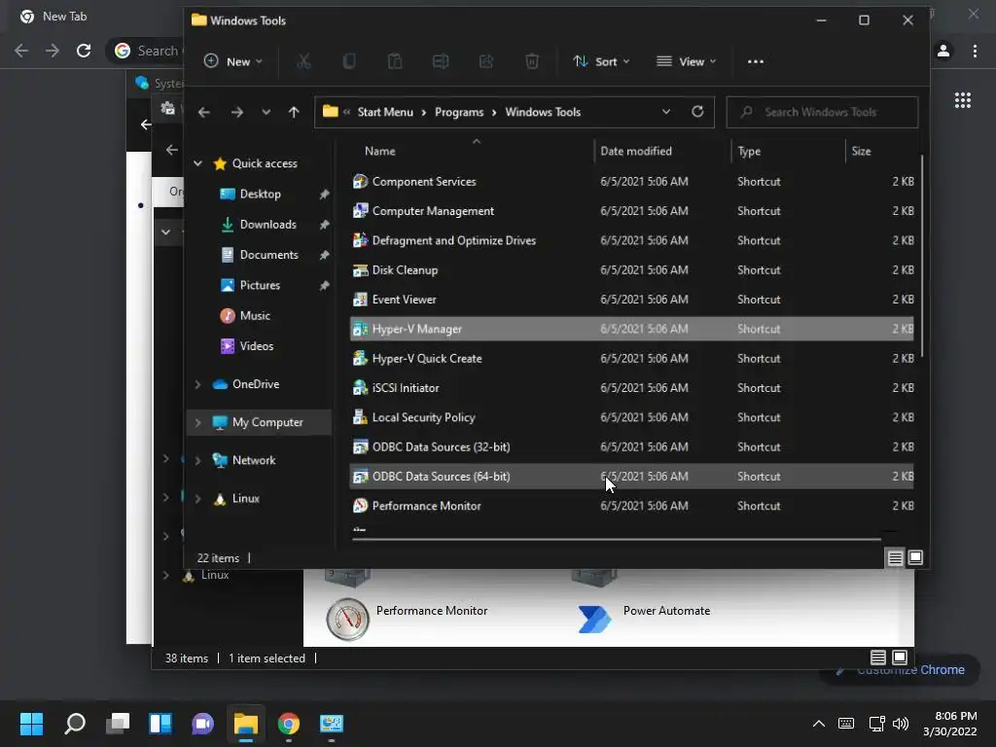Image resolution: width=996 pixels, height=747 pixels.
Task: Go up one folder level
Action: tap(294, 113)
